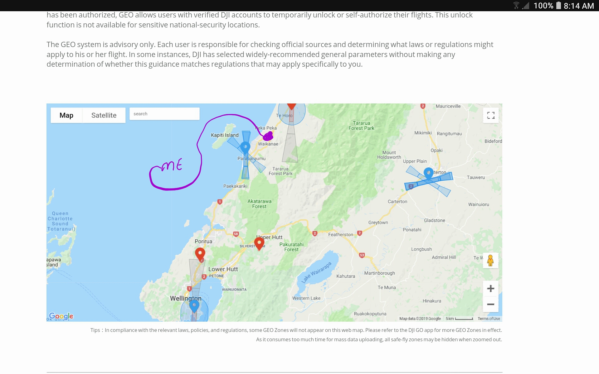Click the Martinborough label

click(x=380, y=273)
